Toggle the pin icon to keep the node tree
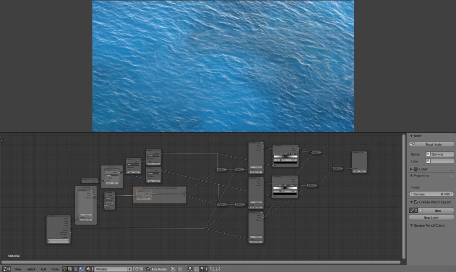Image resolution: width=456 pixels, height=272 pixels. coord(172,269)
